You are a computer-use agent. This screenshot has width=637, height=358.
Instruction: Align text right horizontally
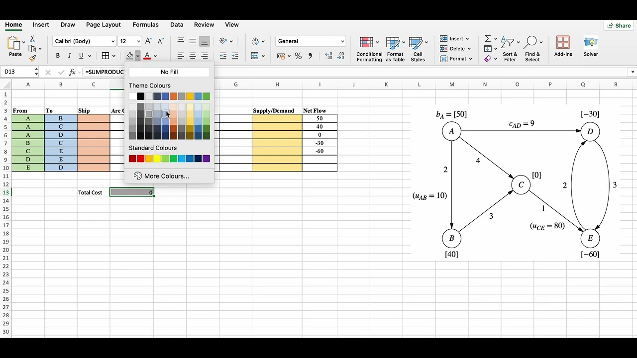pos(205,56)
